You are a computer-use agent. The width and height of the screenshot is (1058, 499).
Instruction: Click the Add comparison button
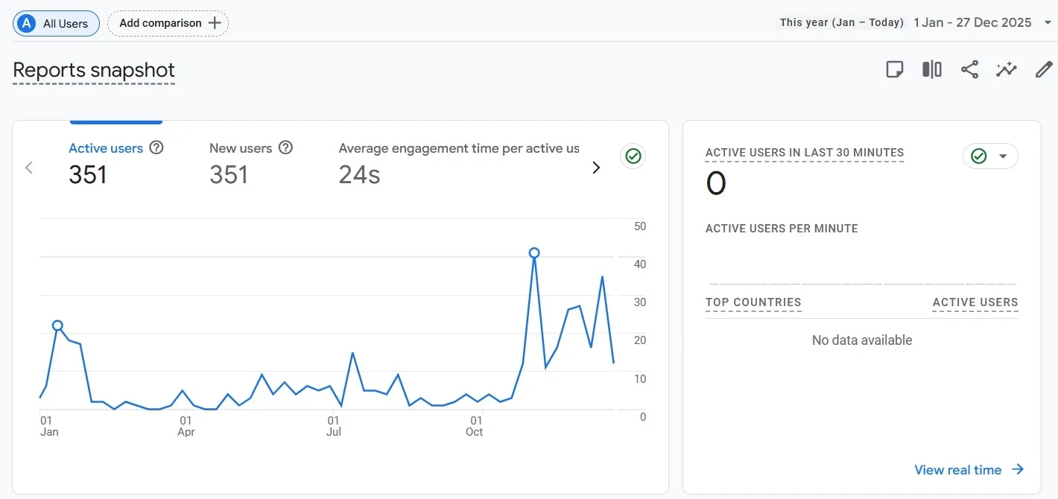point(167,23)
